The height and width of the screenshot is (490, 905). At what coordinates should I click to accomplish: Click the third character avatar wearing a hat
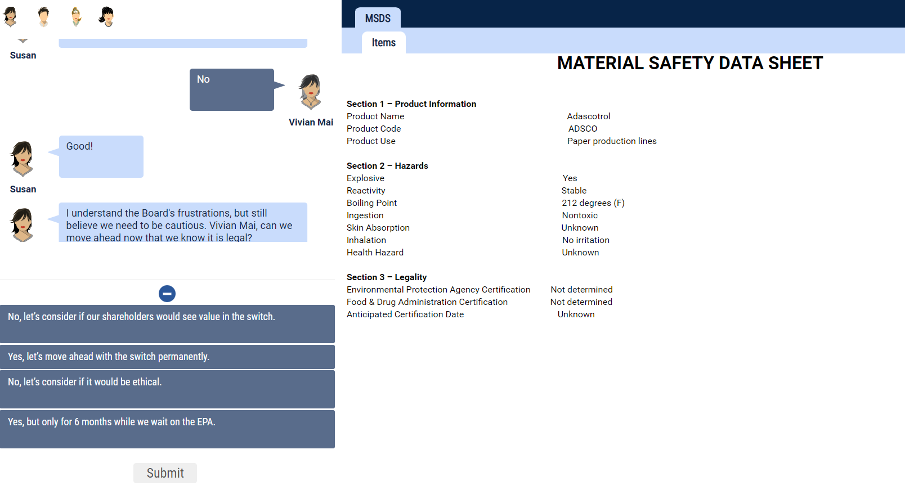point(76,17)
